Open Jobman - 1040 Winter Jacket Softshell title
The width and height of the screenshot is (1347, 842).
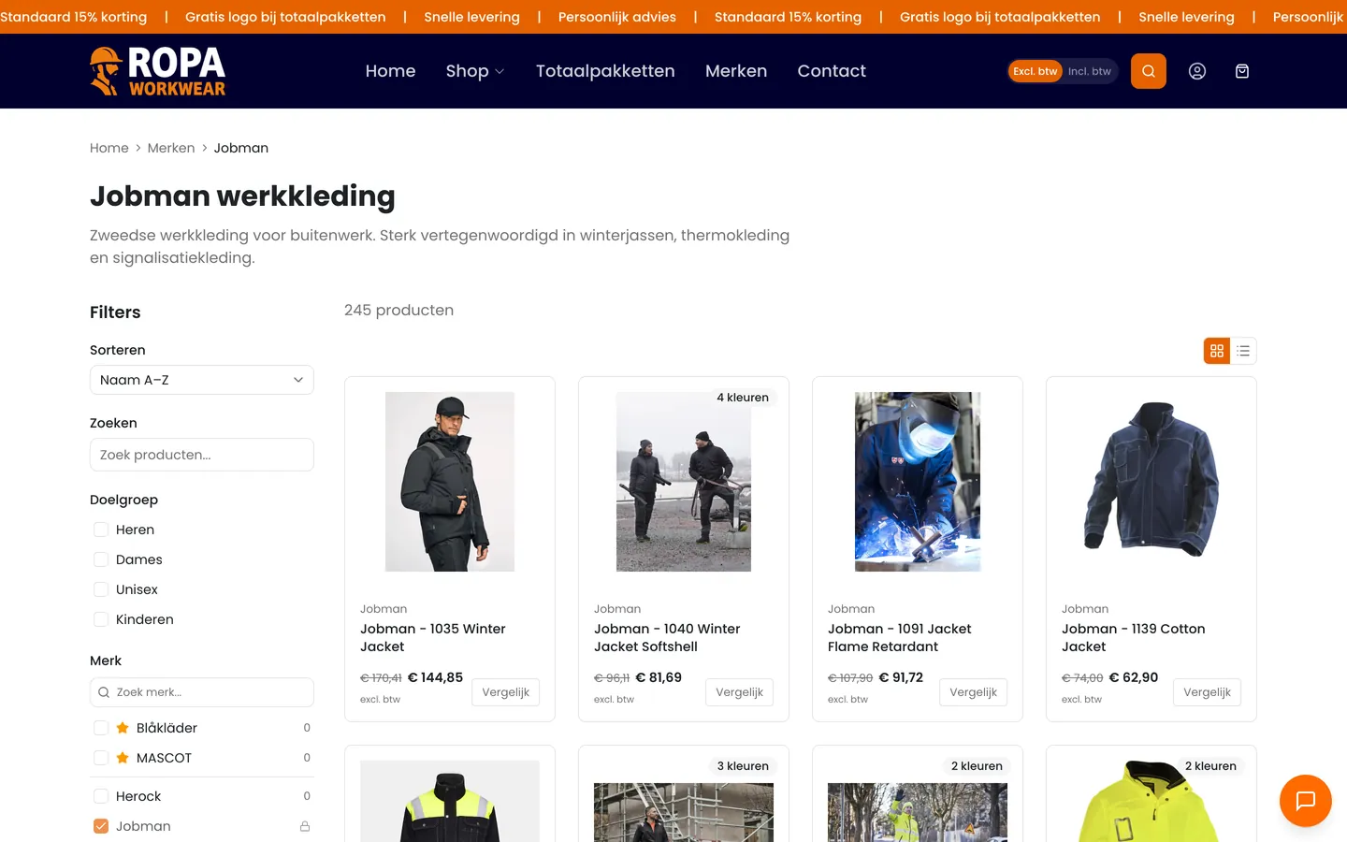(667, 638)
